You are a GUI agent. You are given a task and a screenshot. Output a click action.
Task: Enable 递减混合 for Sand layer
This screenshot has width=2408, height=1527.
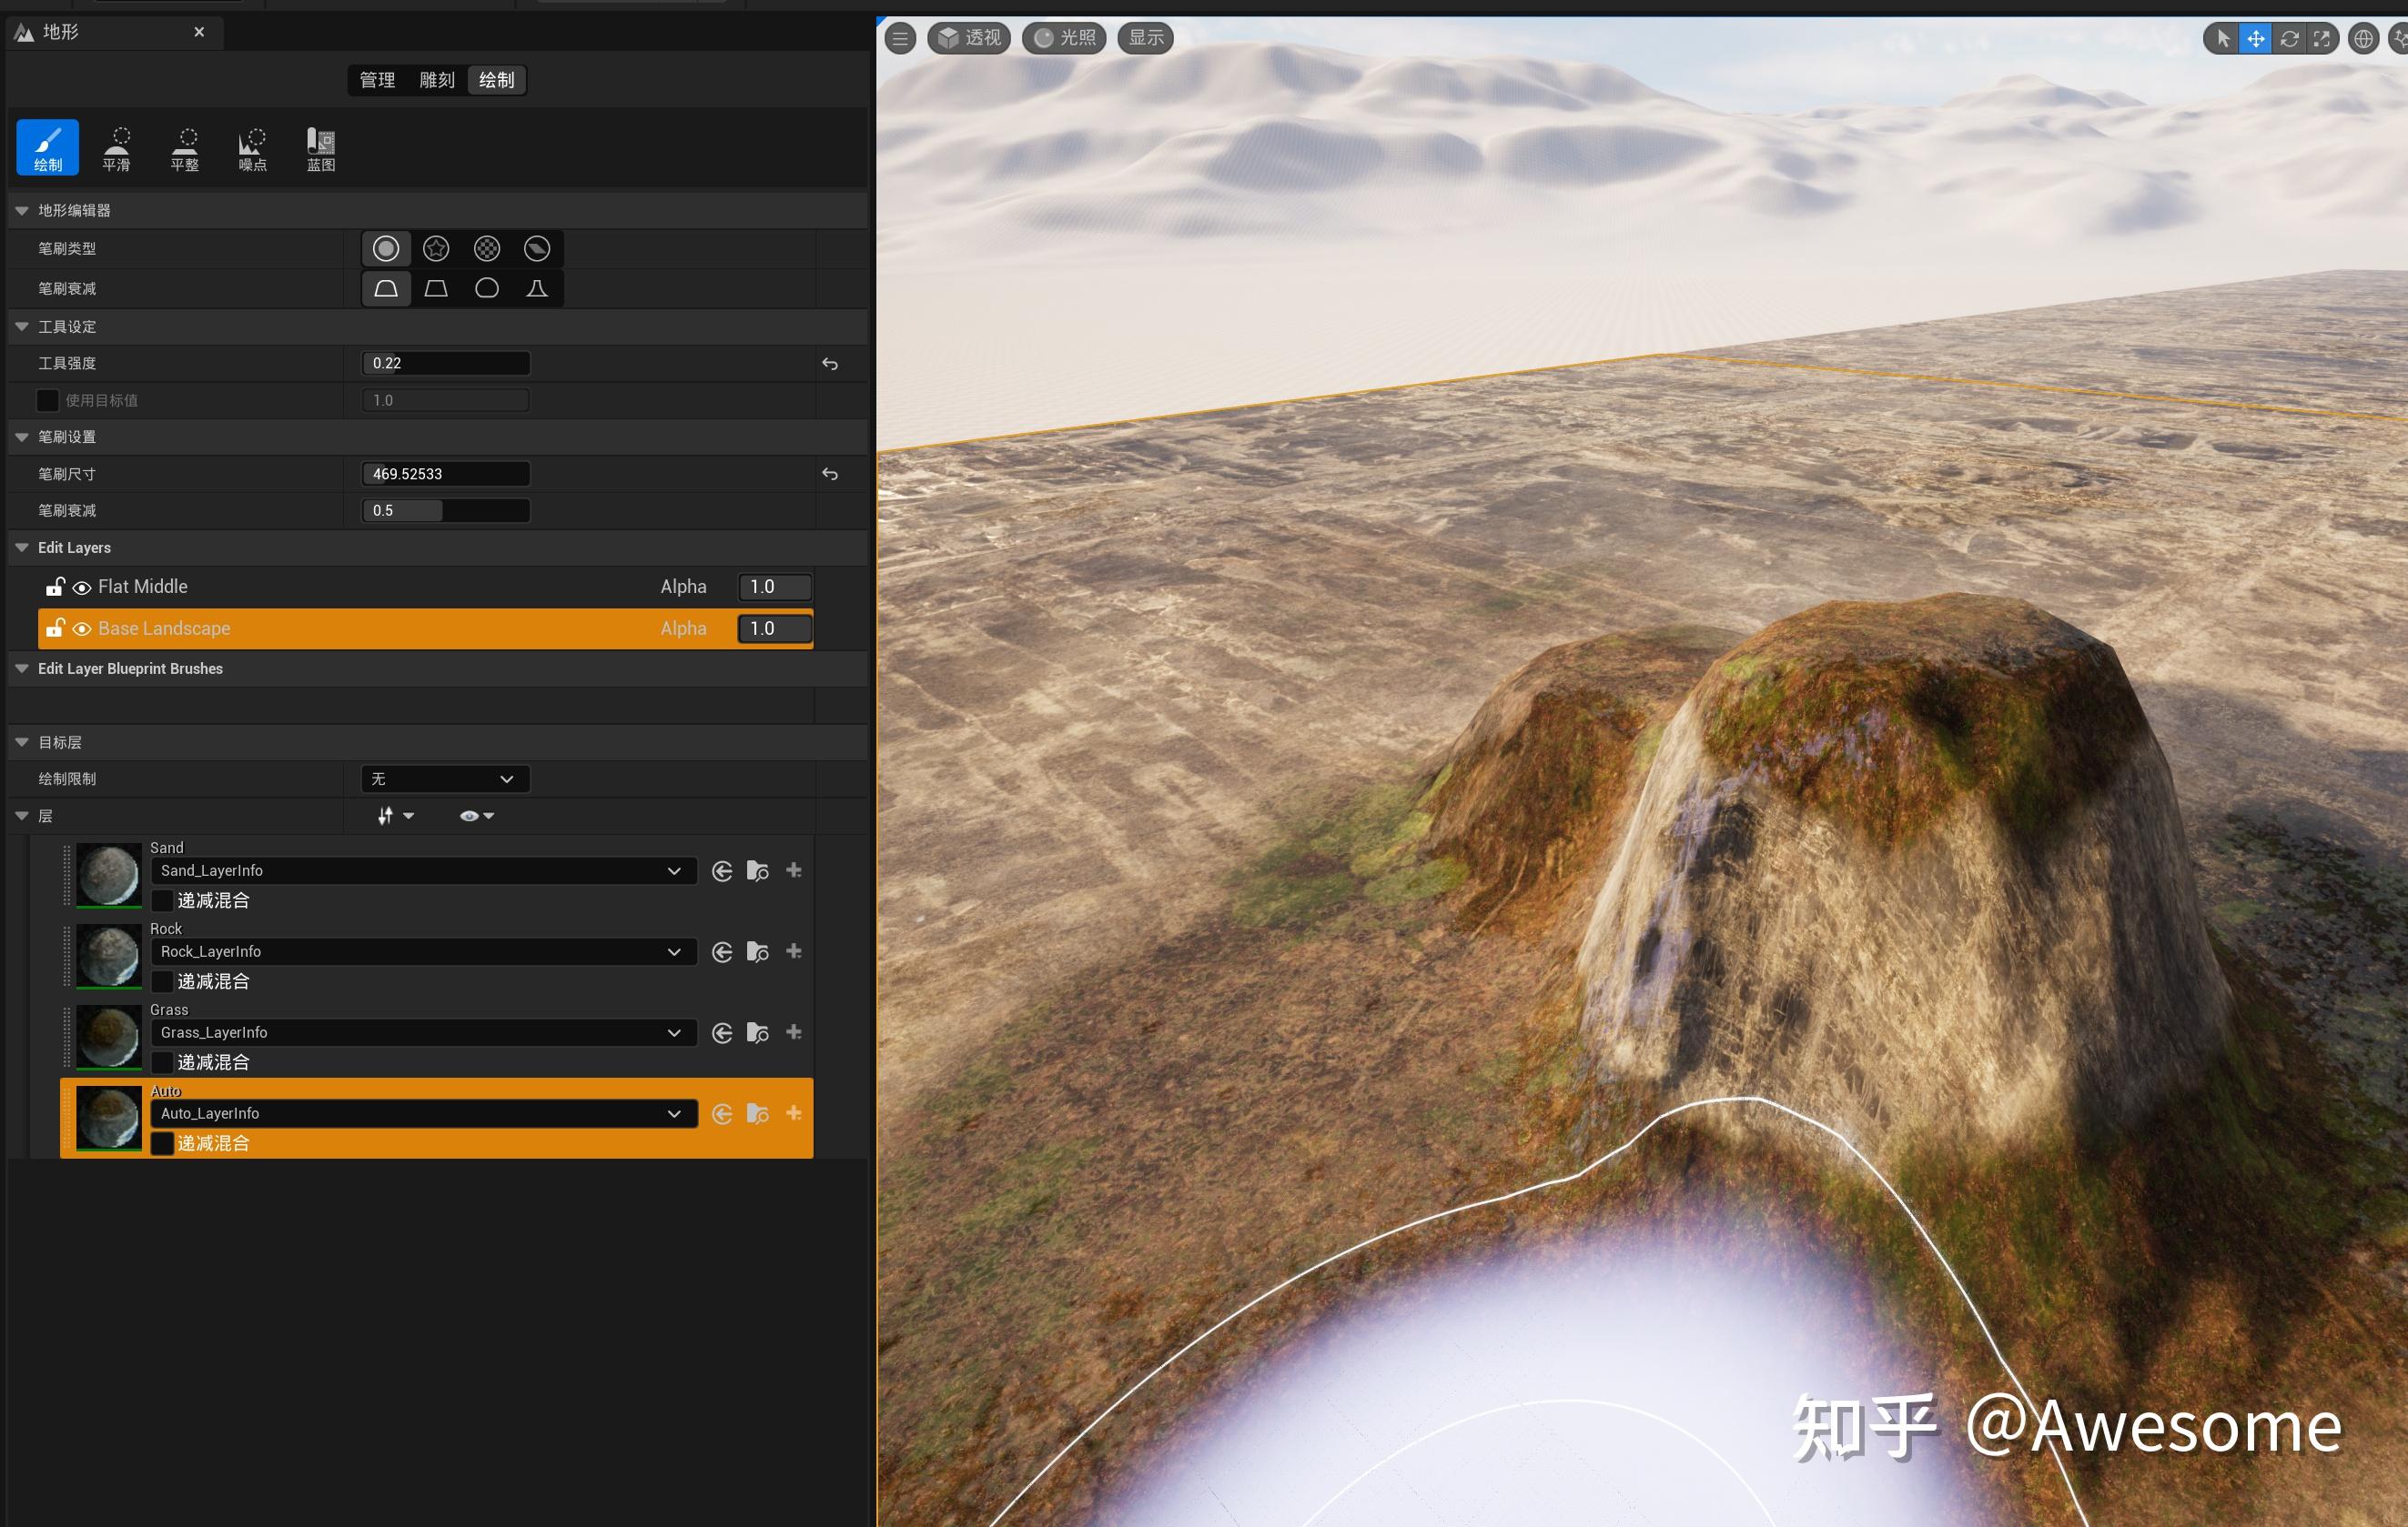[162, 900]
